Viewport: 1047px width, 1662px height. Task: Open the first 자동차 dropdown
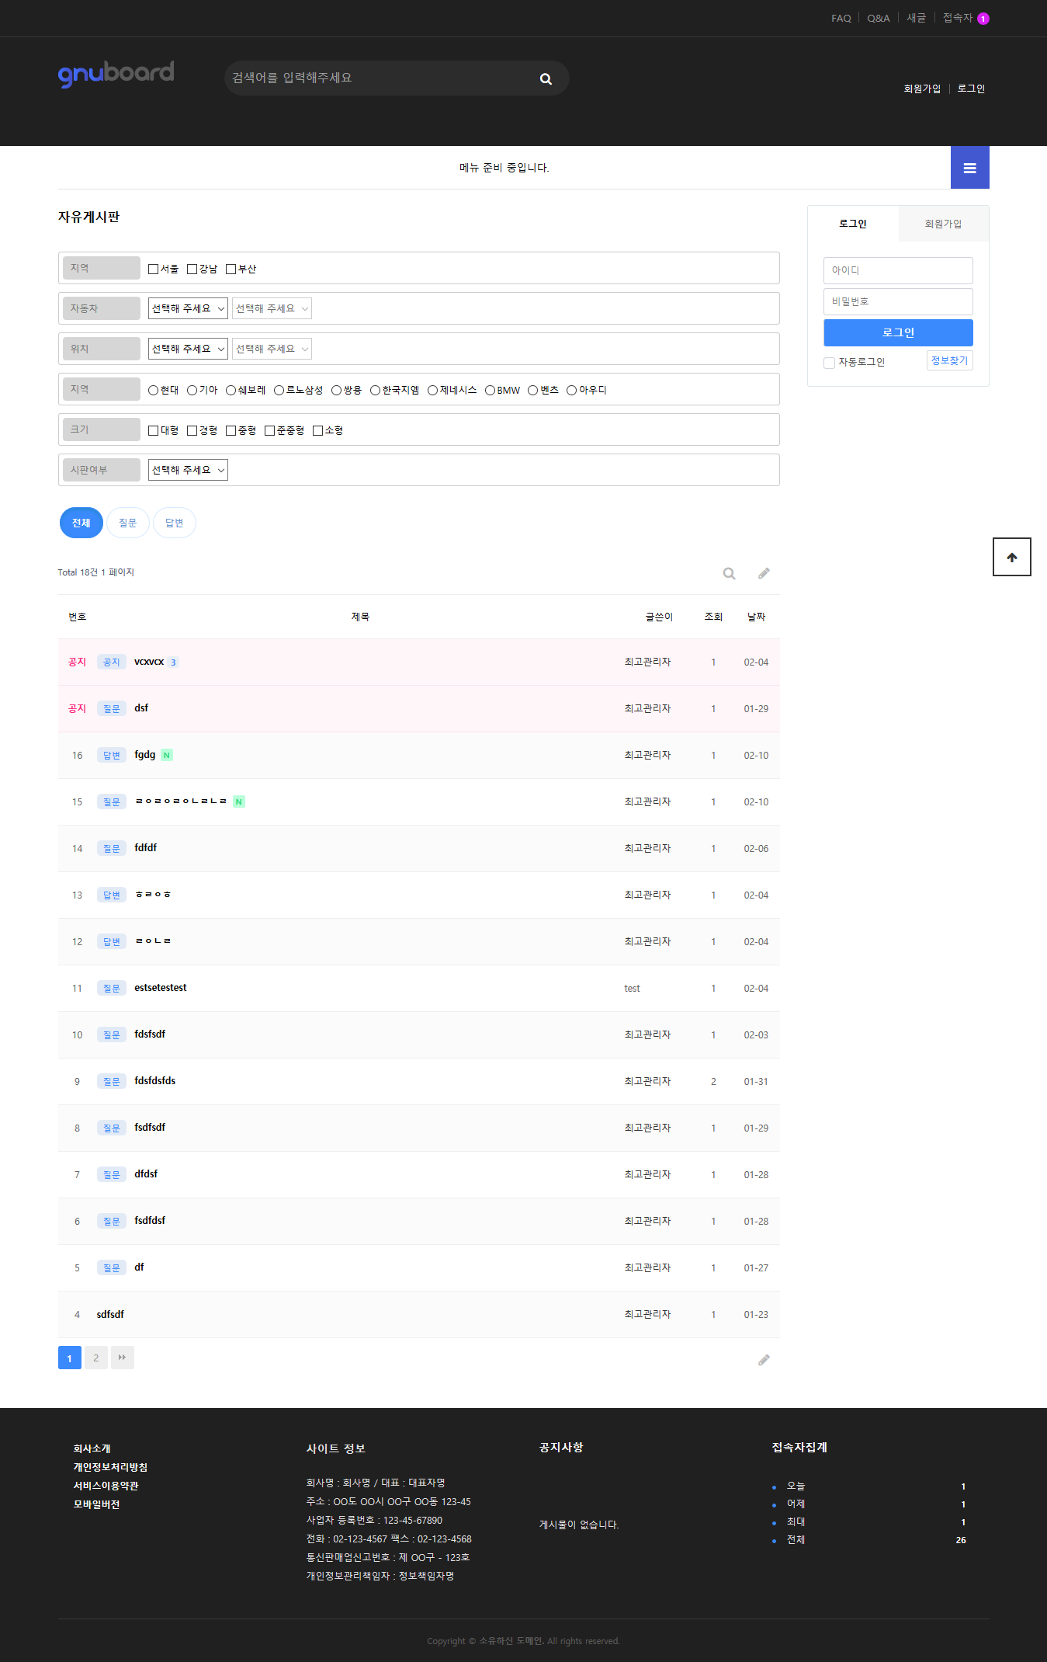pyautogui.click(x=188, y=309)
